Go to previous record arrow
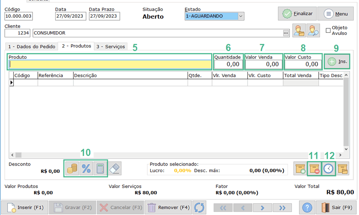Viewport: 359px width, 215px height. click(243, 208)
